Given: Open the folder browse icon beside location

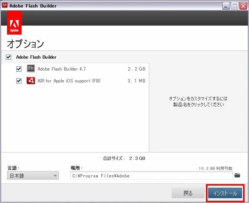Looking at the screenshot, I should click(237, 176).
